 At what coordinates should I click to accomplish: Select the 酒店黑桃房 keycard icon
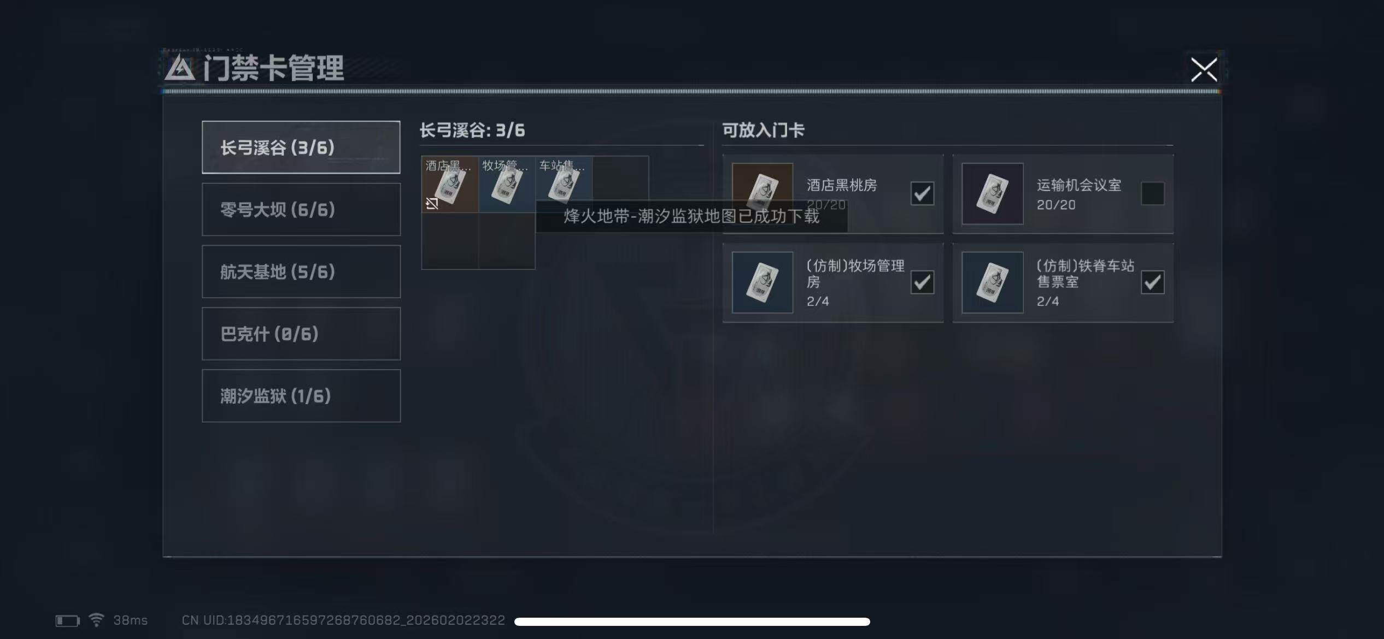pyautogui.click(x=762, y=193)
